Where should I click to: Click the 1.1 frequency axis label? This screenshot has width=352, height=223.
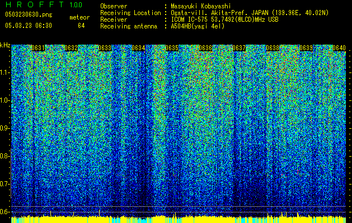pyautogui.click(x=5, y=72)
